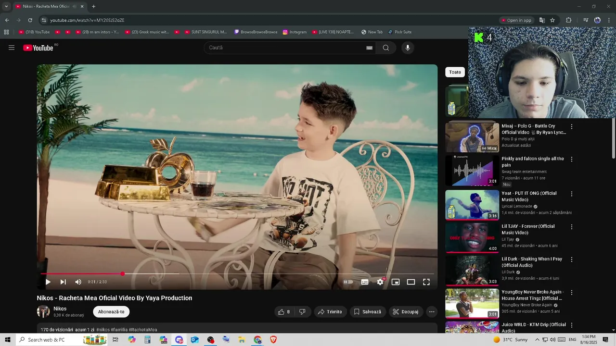Open the YouTube guide hamburger menu
616x346 pixels.
pyautogui.click(x=12, y=48)
